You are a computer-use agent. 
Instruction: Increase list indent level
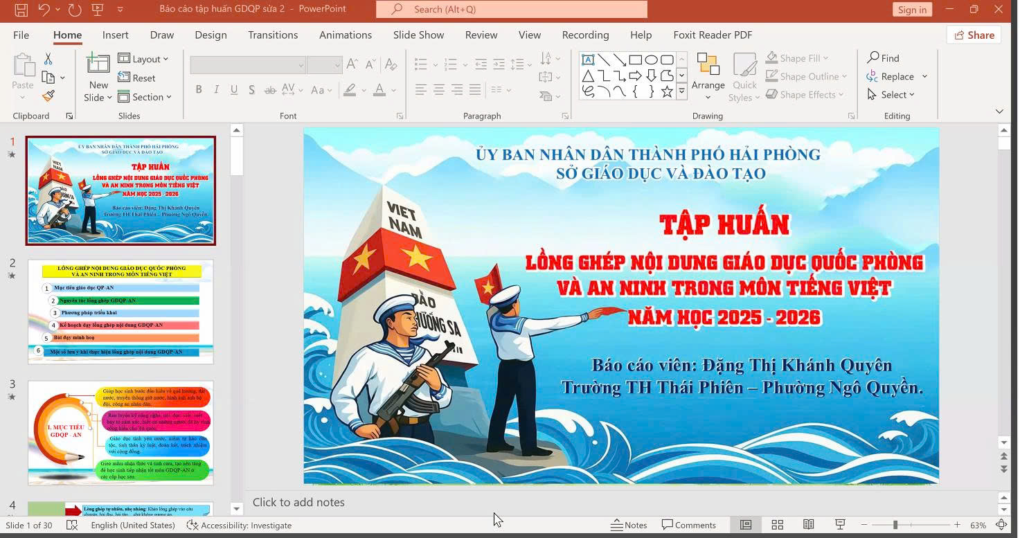click(498, 64)
